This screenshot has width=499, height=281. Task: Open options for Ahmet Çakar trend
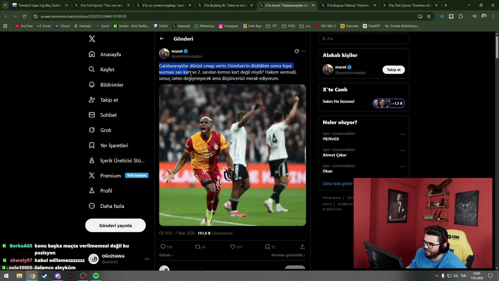(x=402, y=150)
